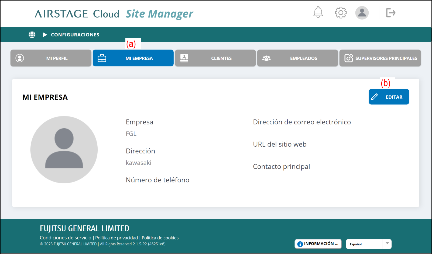Open the Español language dropdown
This screenshot has height=254, width=432.
click(364, 244)
